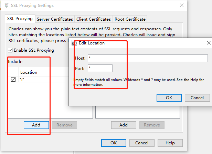Viewport: 212px width, 154px height.
Task: Toggle the Enable SSL Proxying checkbox
Action: click(10, 50)
